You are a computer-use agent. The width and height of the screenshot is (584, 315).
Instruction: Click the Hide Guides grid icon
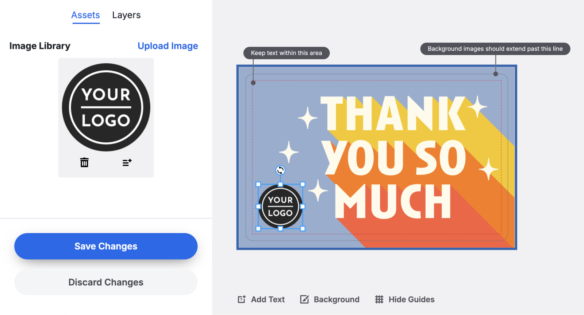[x=379, y=299]
